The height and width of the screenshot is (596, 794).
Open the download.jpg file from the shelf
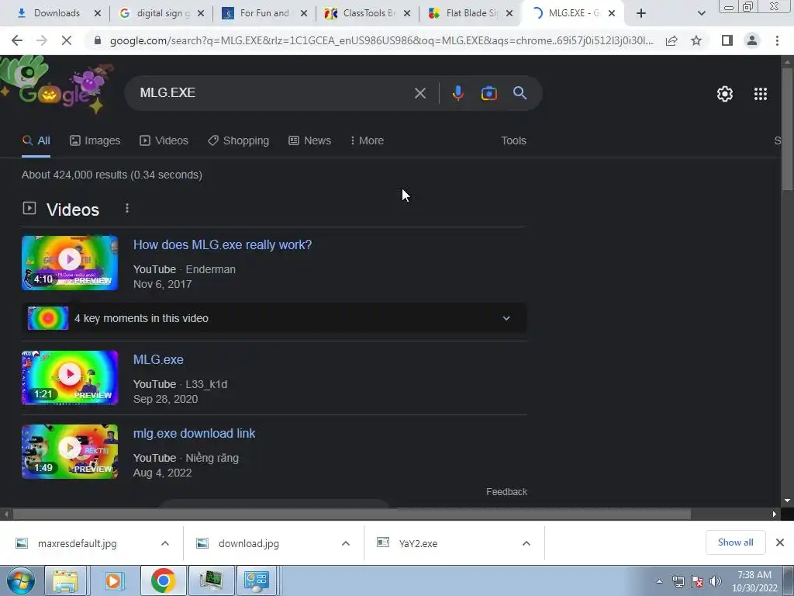coord(249,544)
